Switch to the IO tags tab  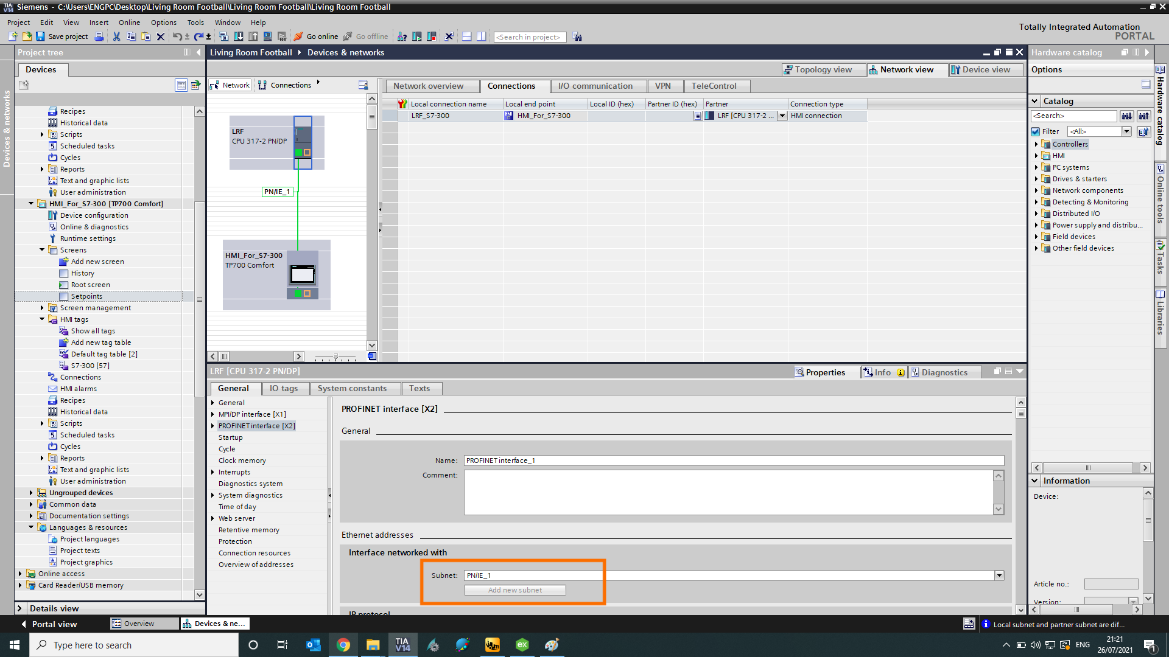click(283, 388)
